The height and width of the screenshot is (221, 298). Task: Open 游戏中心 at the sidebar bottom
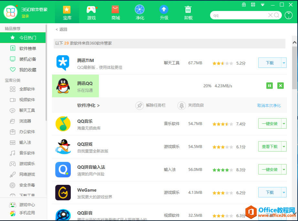(22, 205)
